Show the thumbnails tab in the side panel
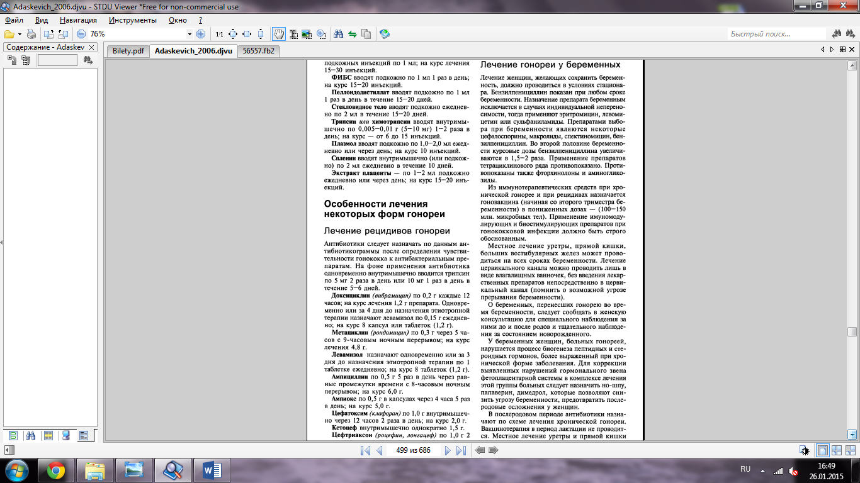Image resolution: width=860 pixels, height=483 pixels. (x=13, y=435)
